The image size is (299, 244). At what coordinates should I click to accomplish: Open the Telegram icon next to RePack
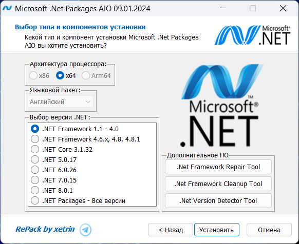point(85,230)
